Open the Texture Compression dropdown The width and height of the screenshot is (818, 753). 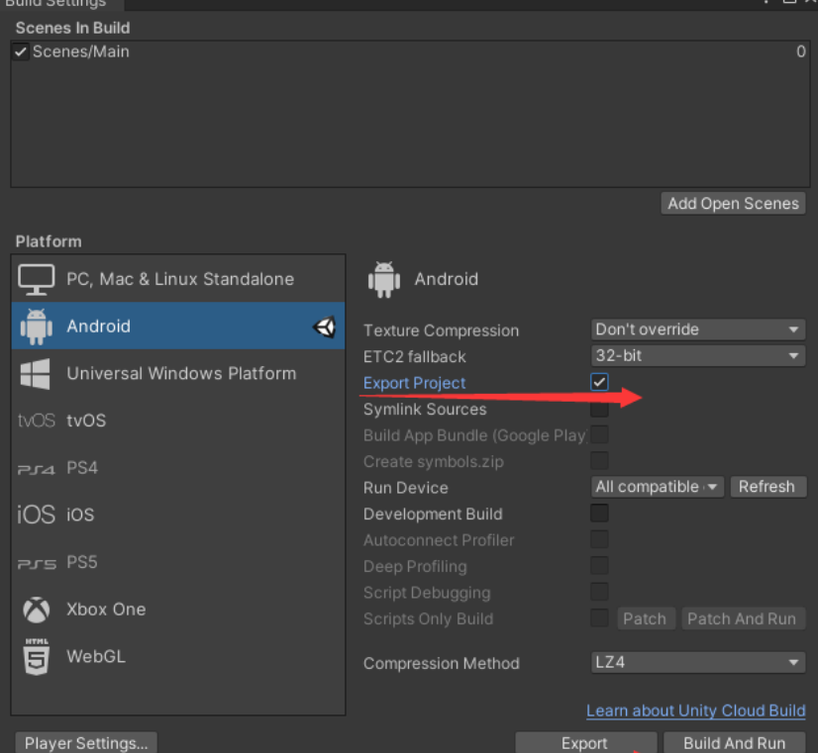(x=698, y=329)
